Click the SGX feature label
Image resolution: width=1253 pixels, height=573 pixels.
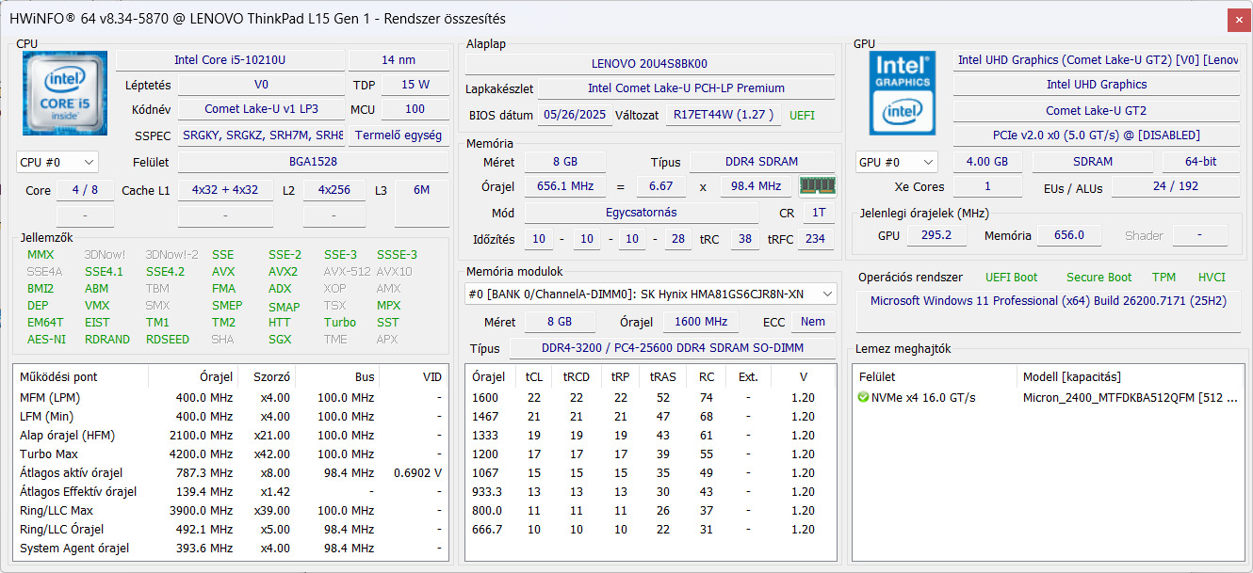[280, 340]
